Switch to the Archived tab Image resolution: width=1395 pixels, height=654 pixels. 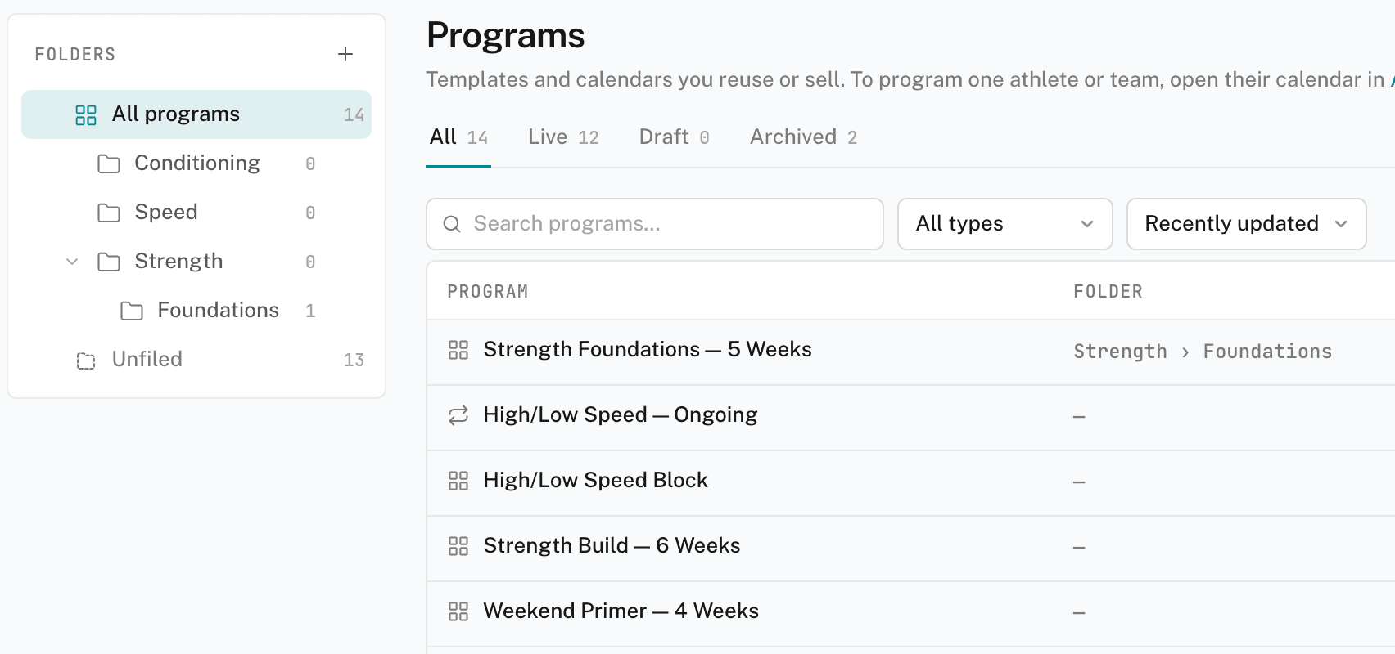coord(804,137)
